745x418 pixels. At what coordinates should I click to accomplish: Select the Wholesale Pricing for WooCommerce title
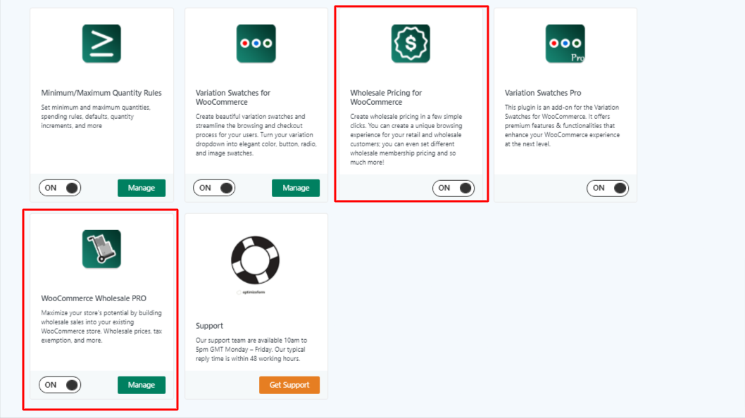[x=387, y=97]
